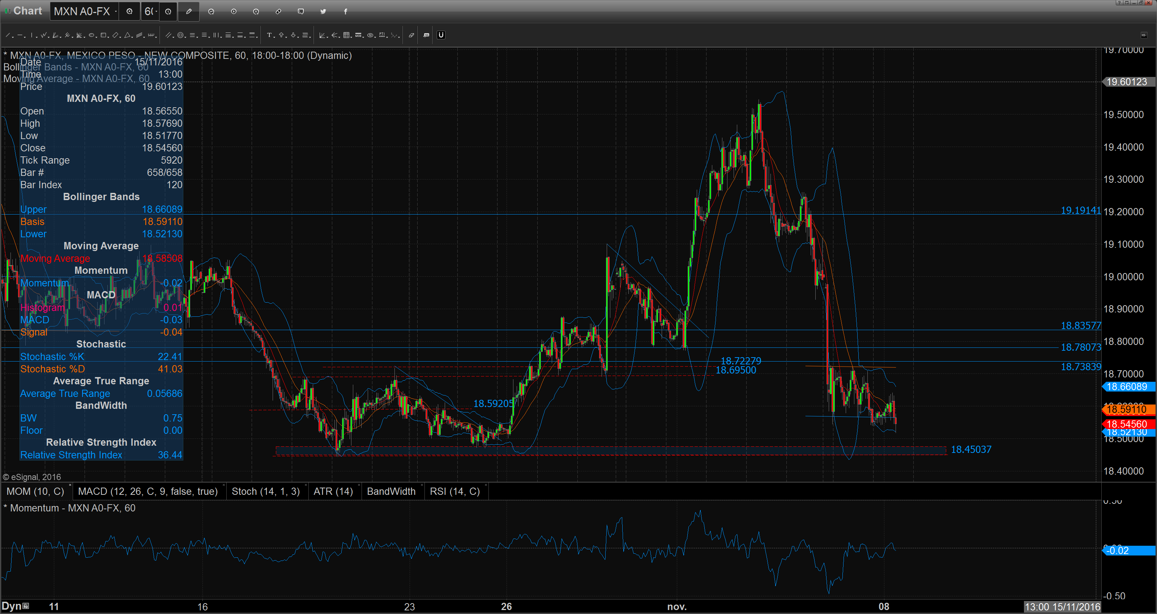Click the 18.78073 horizontal line label
The width and height of the screenshot is (1157, 614).
coord(1081,347)
